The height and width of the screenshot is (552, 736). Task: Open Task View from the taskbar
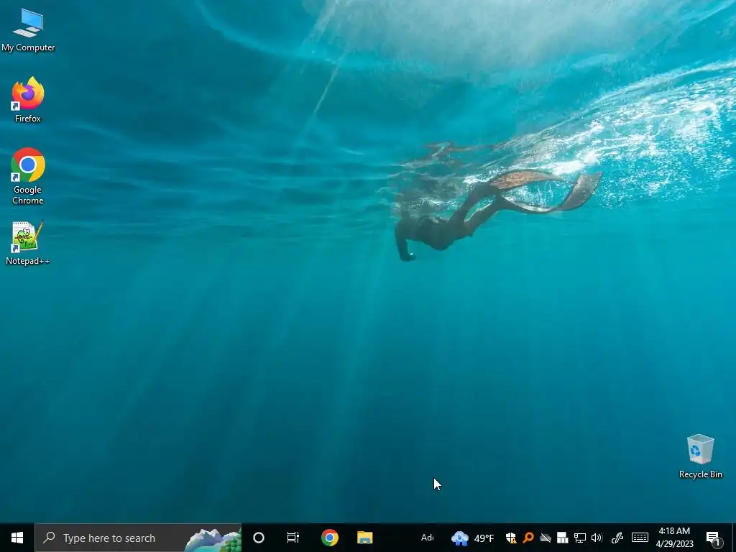293,538
